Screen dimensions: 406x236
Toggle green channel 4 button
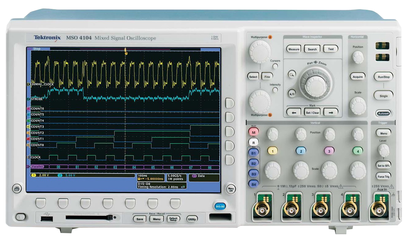tap(357, 151)
